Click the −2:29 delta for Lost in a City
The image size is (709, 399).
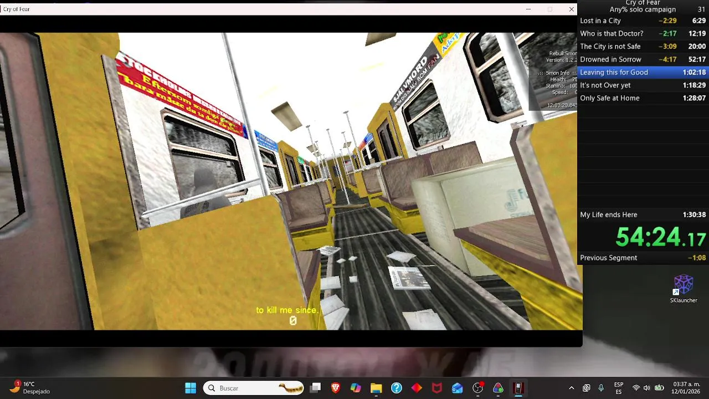667,21
